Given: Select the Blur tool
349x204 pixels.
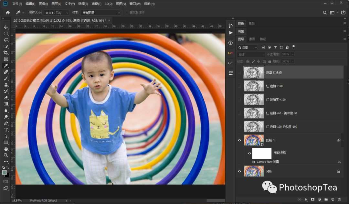Looking at the screenshot, I should (6, 111).
